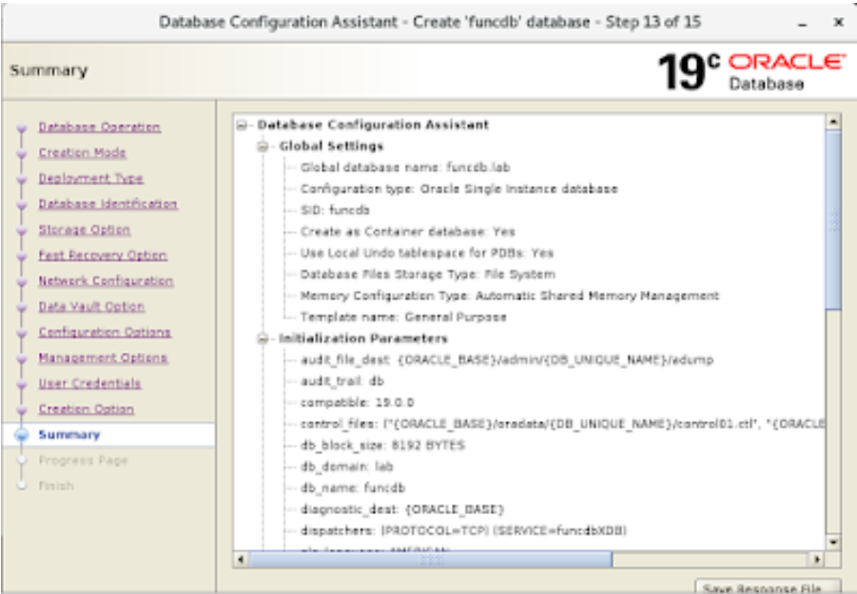Jump to the Database Identification step
The height and width of the screenshot is (594, 857).
[107, 203]
